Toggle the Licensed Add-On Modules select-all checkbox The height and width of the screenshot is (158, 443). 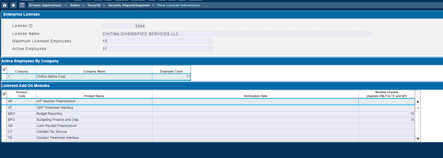click(4, 94)
